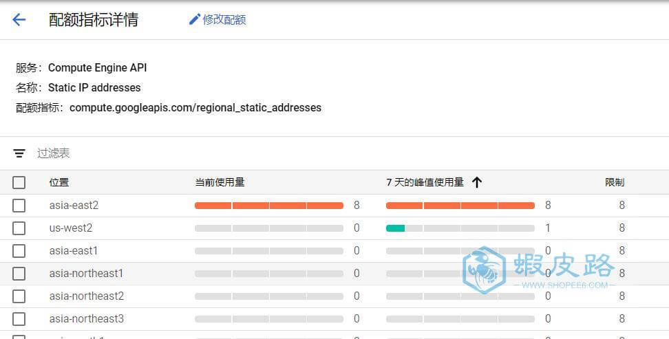Select the asia-east2 row checkbox
The height and width of the screenshot is (339, 669).
pos(19,206)
